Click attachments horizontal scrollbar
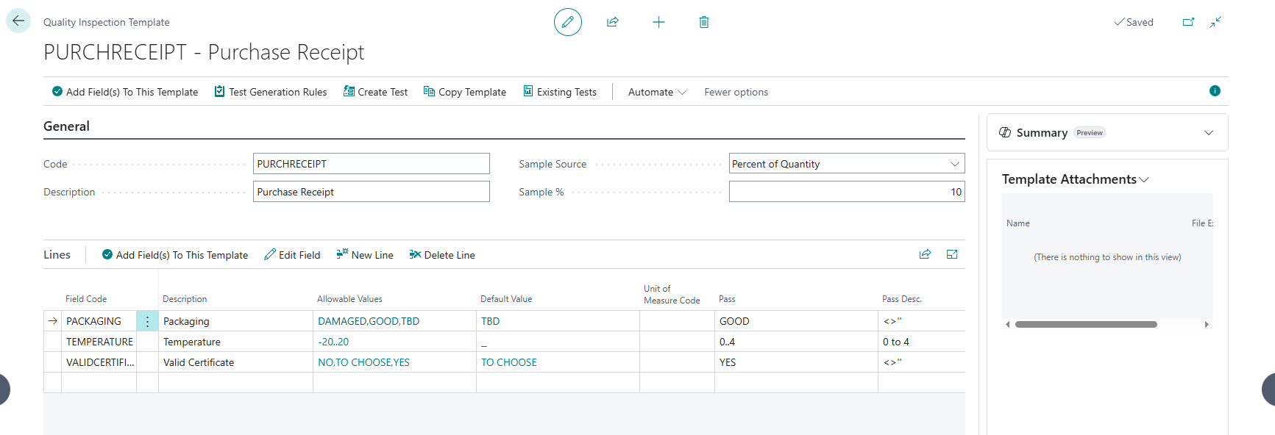This screenshot has height=435, width=1275. (x=1085, y=324)
